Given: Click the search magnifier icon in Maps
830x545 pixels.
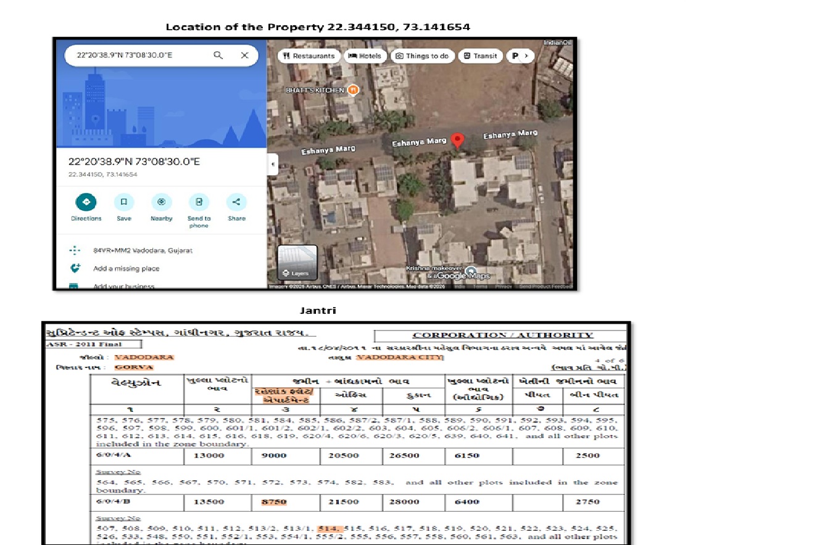Looking at the screenshot, I should pos(218,55).
